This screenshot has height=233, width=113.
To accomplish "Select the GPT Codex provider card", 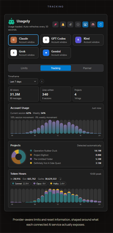I will tap(56, 40).
